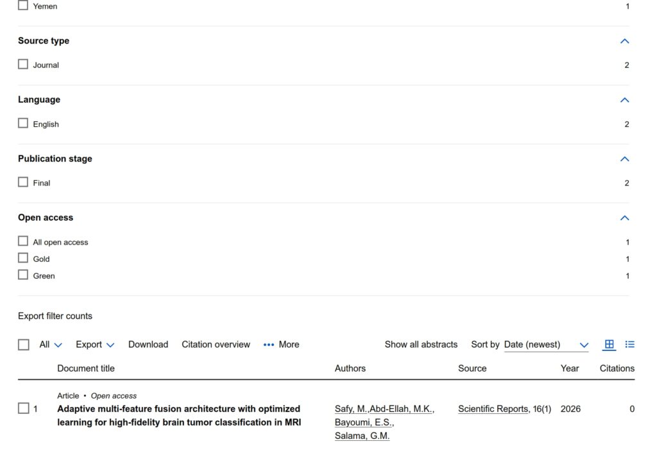Viewport: 657px width, 464px height.
Task: Collapse the Publication stage filter section
Action: (x=625, y=159)
